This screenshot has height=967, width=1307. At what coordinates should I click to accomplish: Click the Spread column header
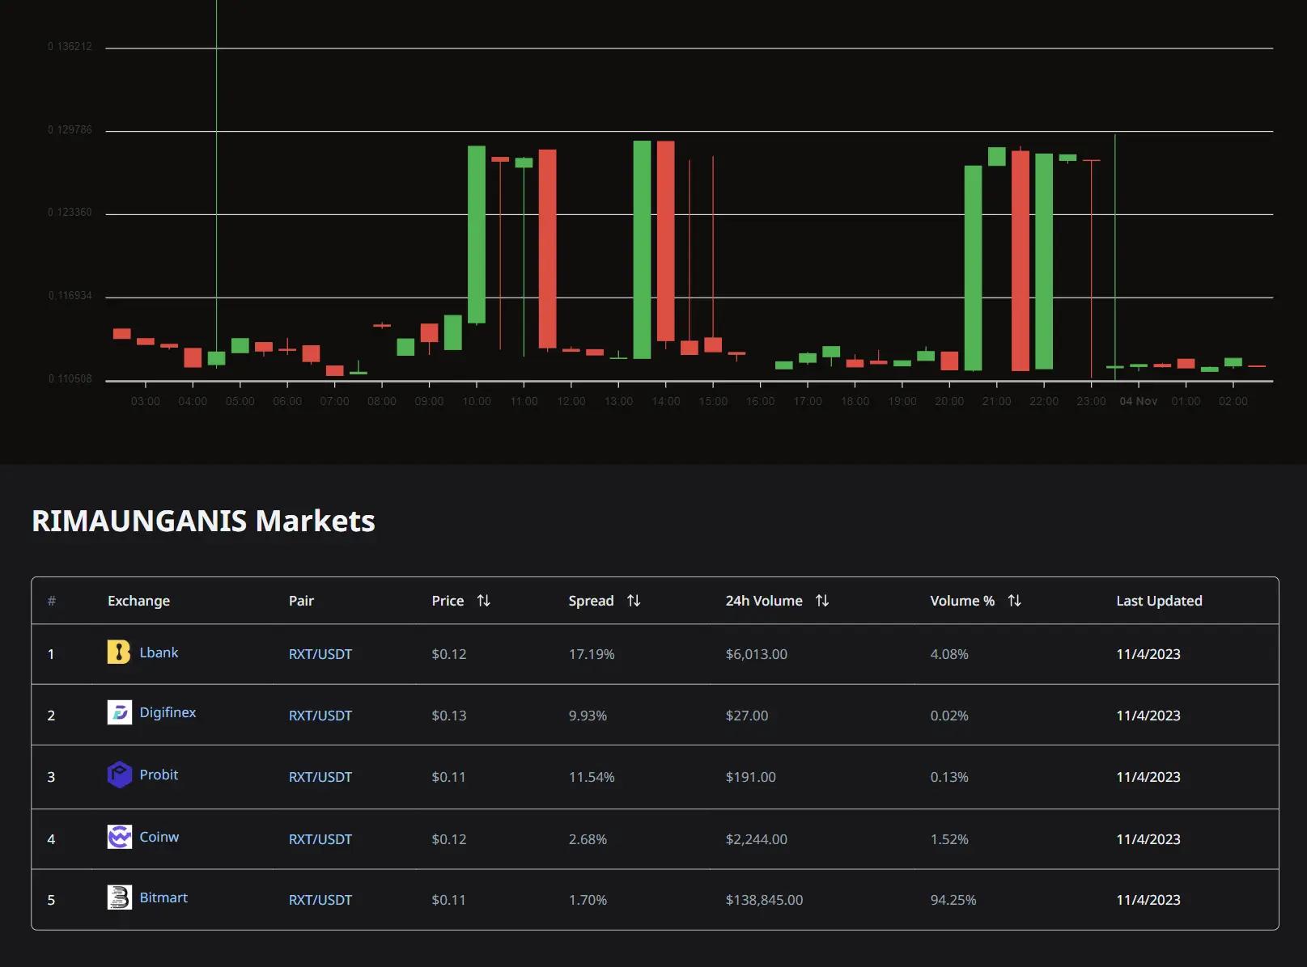tap(591, 601)
